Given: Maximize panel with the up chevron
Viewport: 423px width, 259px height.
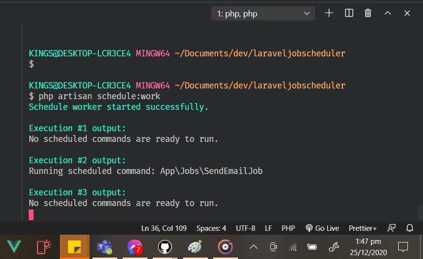Looking at the screenshot, I should coord(387,13).
